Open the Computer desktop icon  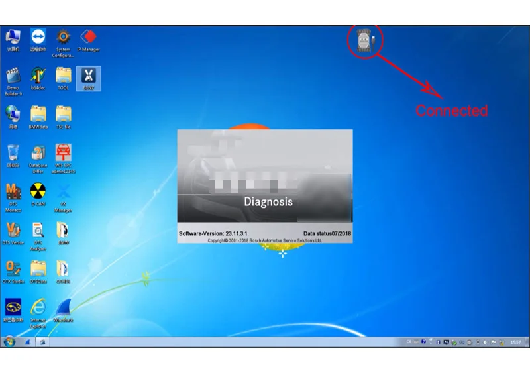pos(13,40)
